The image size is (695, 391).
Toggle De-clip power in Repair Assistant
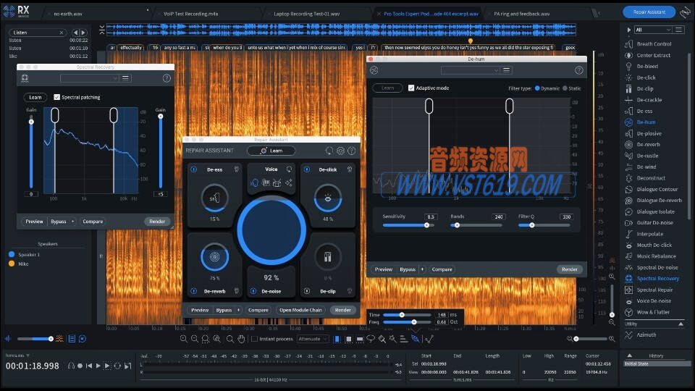[307, 291]
